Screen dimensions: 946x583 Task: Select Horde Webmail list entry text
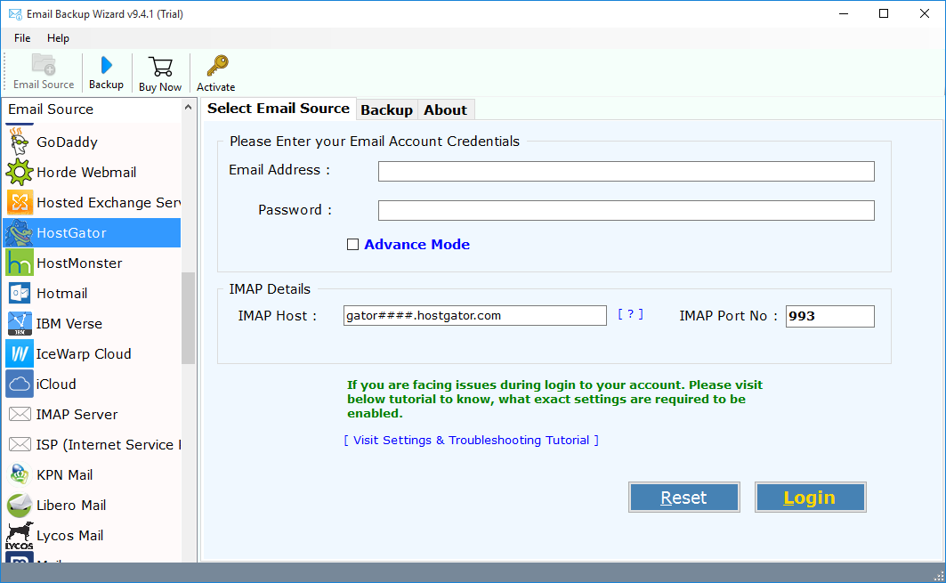click(86, 173)
